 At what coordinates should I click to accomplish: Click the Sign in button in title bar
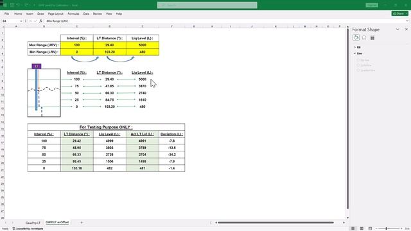coord(372,5)
